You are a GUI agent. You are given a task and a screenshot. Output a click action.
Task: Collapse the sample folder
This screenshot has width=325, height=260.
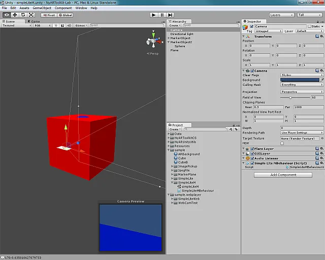(x=169, y=150)
